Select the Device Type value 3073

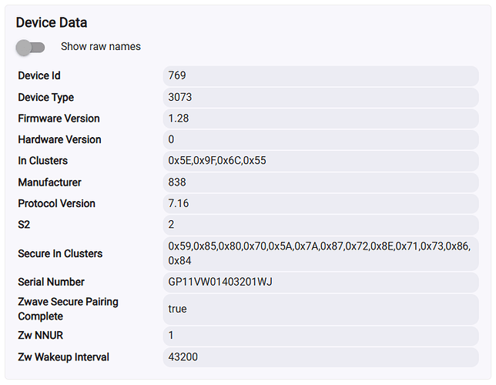pos(180,97)
